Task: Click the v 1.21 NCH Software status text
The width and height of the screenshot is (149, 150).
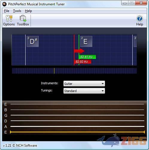Action: click(20, 145)
